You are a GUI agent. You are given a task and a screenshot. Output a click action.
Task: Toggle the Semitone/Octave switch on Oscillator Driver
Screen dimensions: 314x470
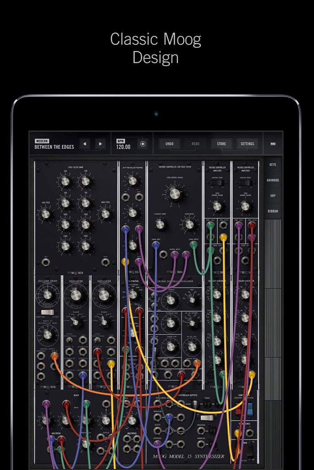pos(47,312)
